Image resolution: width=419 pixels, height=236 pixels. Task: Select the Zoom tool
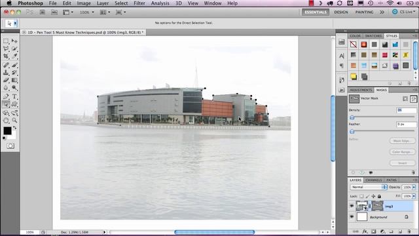(14, 121)
